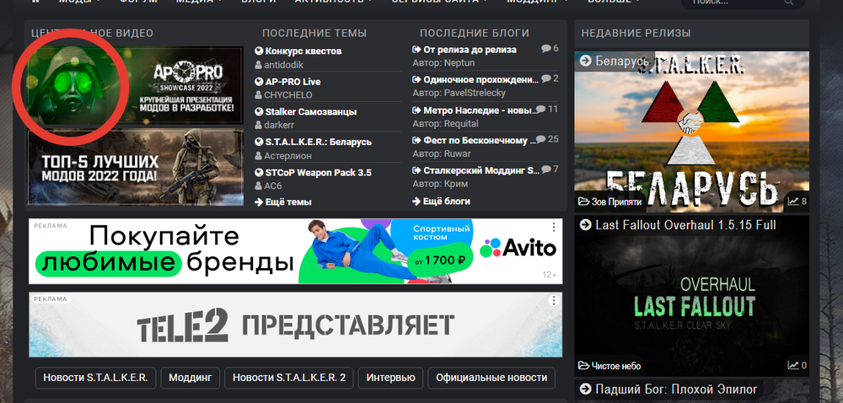The width and height of the screenshot is (843, 403).
Task: Open the Беларусь release cover image
Action: coord(691,132)
